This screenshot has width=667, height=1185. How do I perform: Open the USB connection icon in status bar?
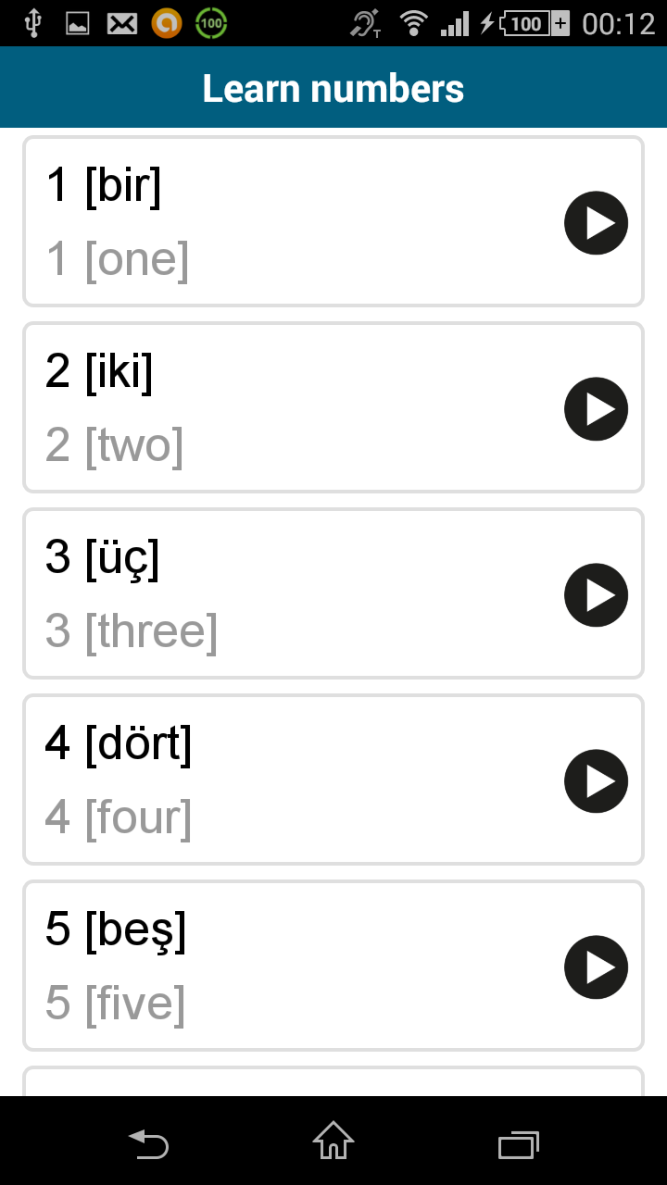point(35,22)
